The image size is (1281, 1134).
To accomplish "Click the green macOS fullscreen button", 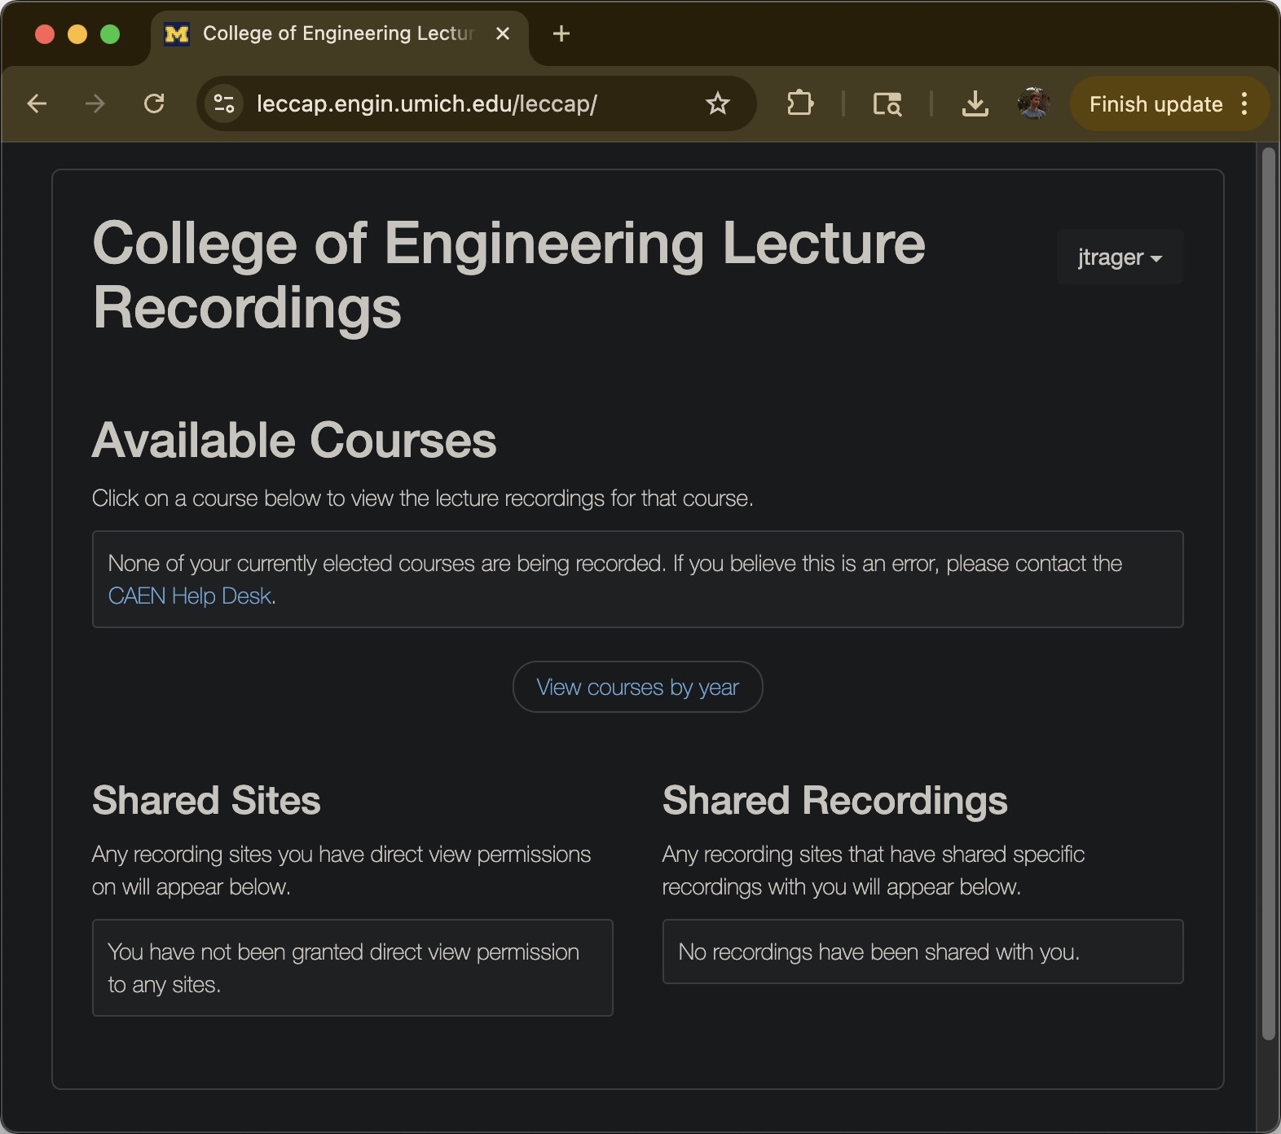I will 110,33.
